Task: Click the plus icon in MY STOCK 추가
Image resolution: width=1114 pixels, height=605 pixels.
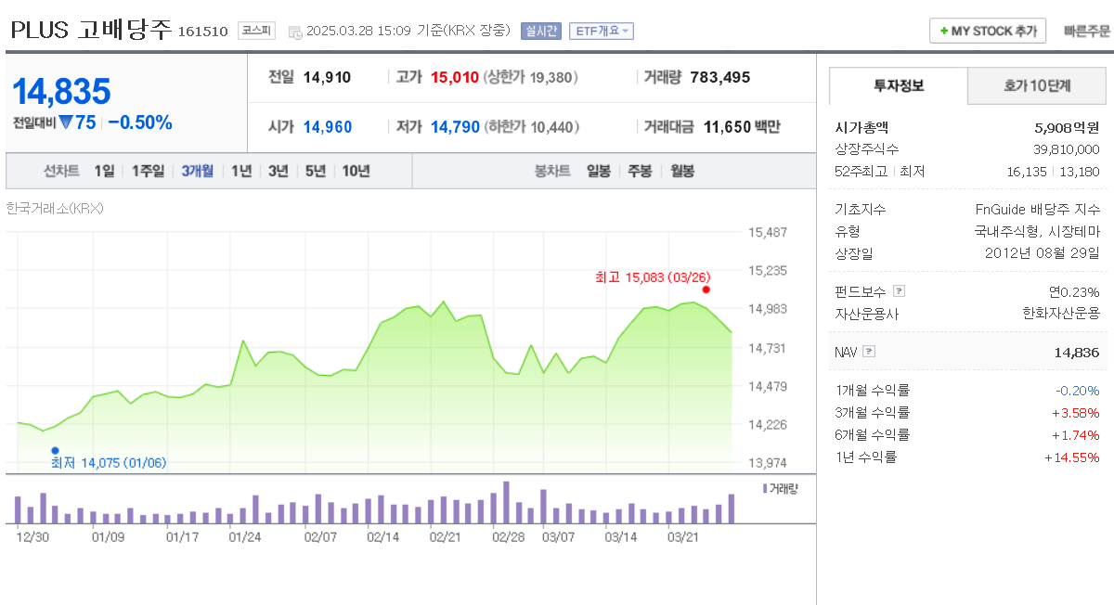Action: (x=943, y=30)
